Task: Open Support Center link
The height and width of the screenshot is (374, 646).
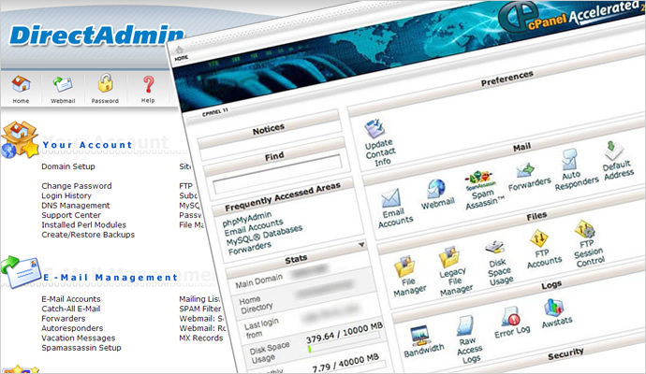Action: click(71, 215)
